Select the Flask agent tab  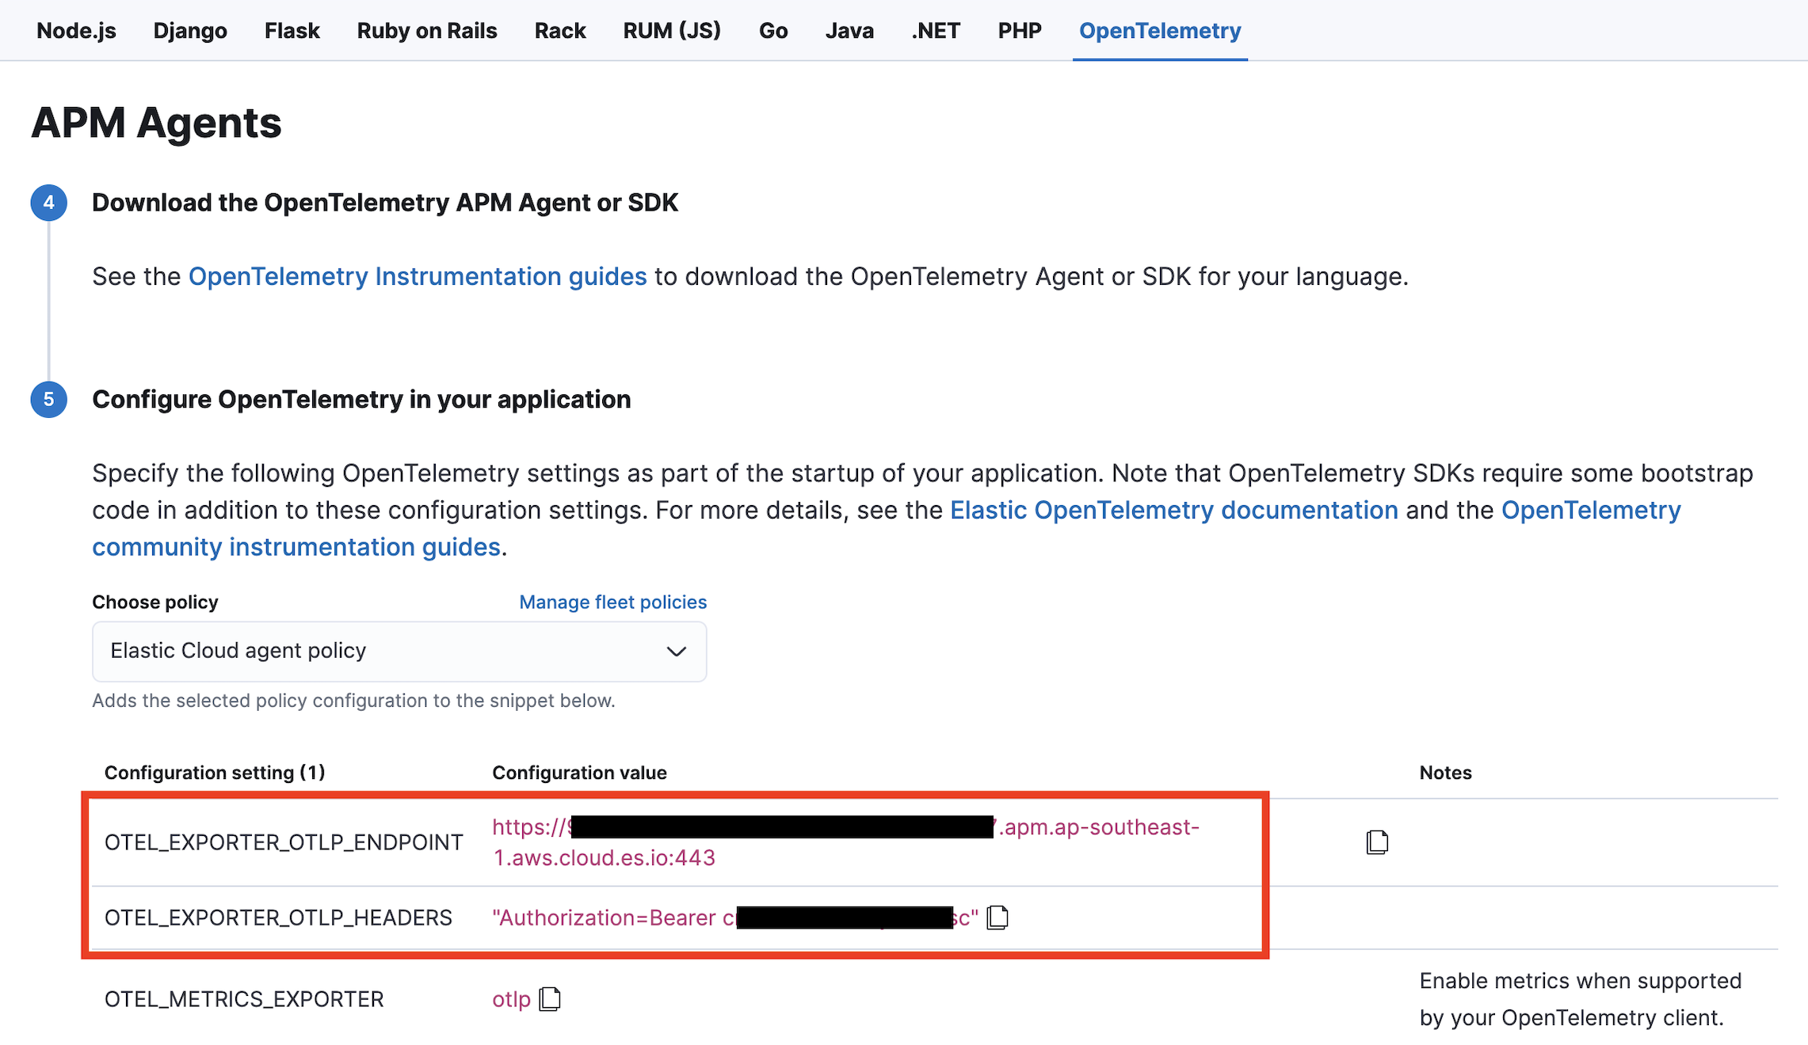(292, 30)
